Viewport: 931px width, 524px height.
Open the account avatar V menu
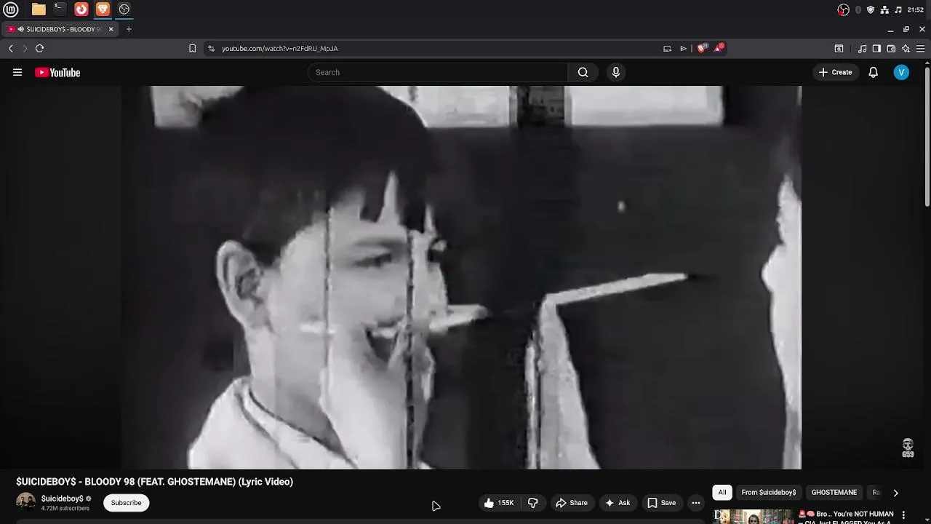click(901, 72)
